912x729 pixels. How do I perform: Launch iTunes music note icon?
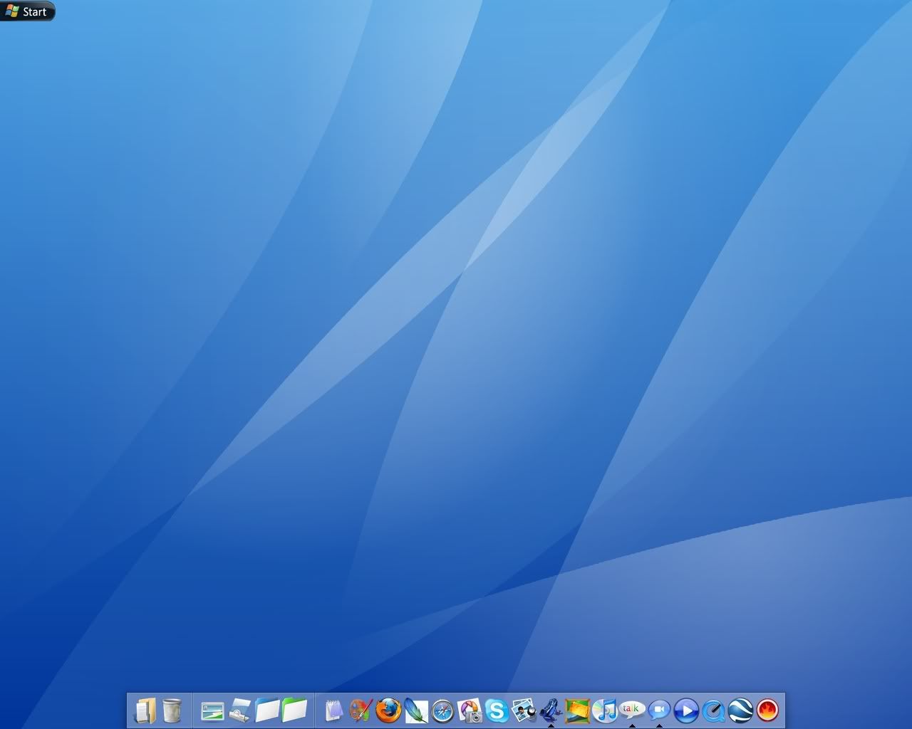coord(605,710)
